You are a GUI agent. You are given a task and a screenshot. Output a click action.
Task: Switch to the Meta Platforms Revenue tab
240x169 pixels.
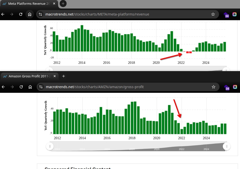(x=29, y=4)
